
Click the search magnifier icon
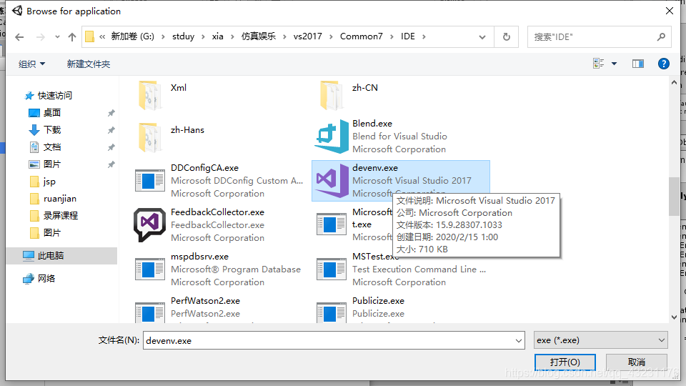(661, 37)
